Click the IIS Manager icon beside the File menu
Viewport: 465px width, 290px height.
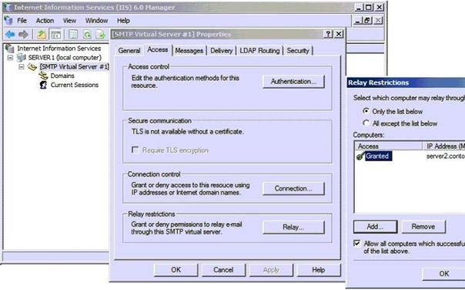coord(8,21)
